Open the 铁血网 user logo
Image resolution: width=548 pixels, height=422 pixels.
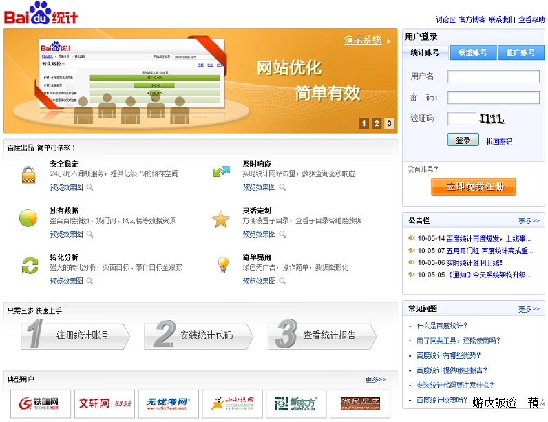click(41, 403)
